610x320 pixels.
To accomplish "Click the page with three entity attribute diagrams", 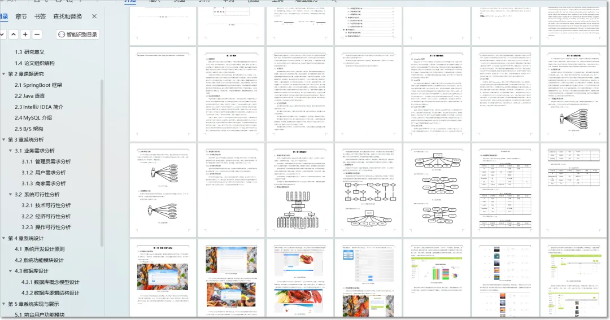I will pyautogui.click(x=437, y=190).
